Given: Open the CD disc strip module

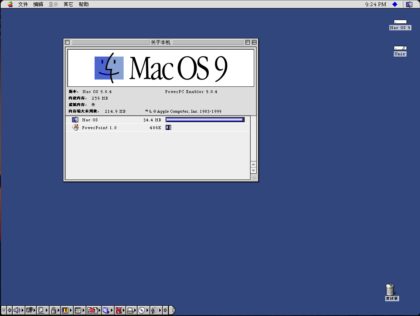Looking at the screenshot, I should [143, 310].
